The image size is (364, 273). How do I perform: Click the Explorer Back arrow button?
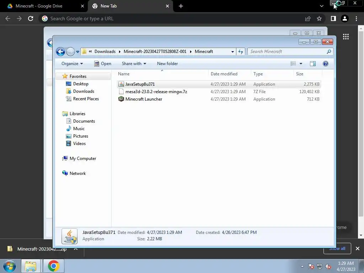coord(60,52)
